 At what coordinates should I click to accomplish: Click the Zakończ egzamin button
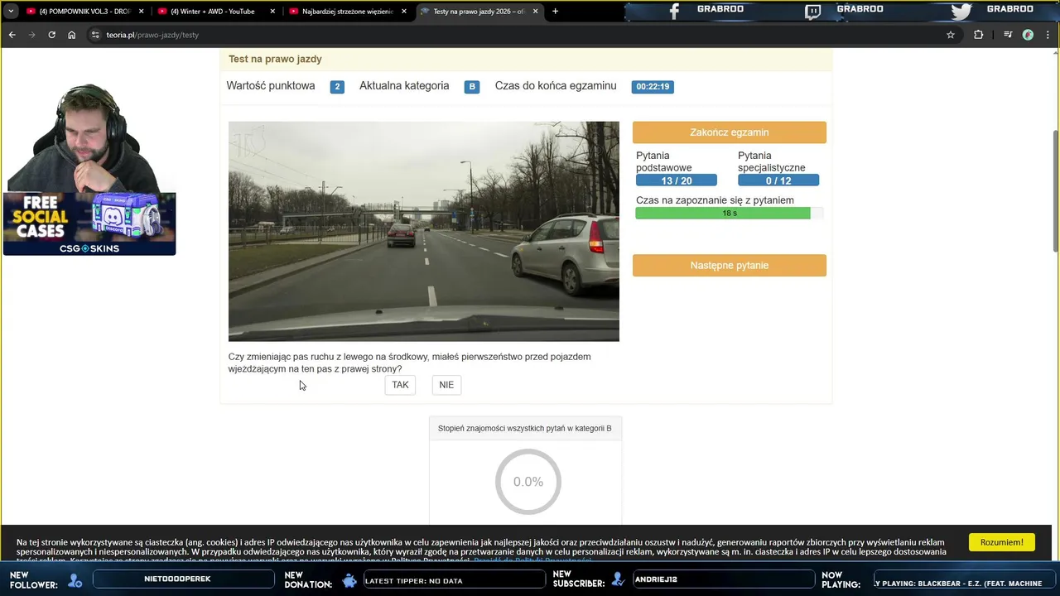730,132
